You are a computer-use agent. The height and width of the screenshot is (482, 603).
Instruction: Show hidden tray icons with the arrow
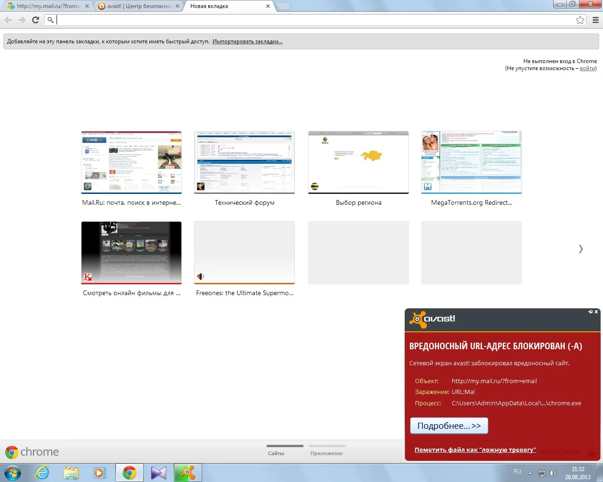point(530,473)
